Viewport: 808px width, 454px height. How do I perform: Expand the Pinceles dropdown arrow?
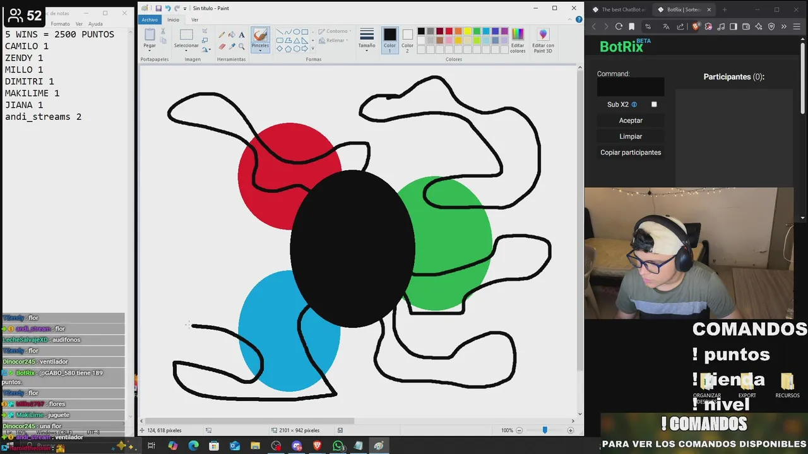tap(260, 50)
